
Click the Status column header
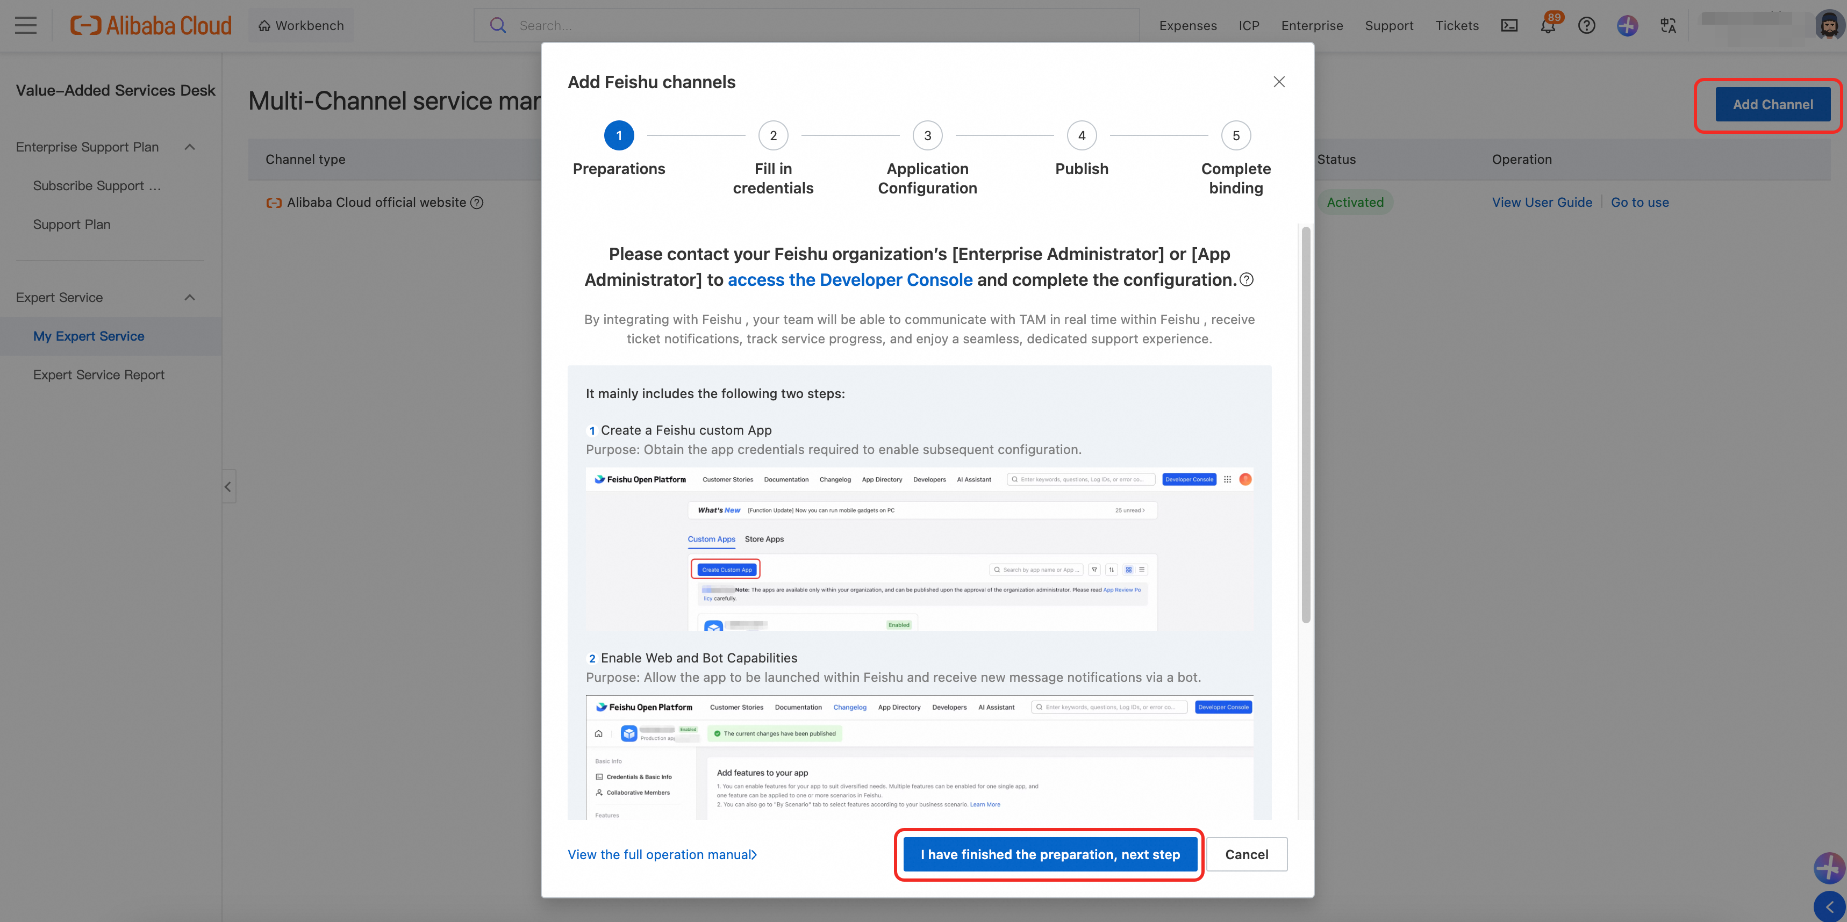point(1336,160)
